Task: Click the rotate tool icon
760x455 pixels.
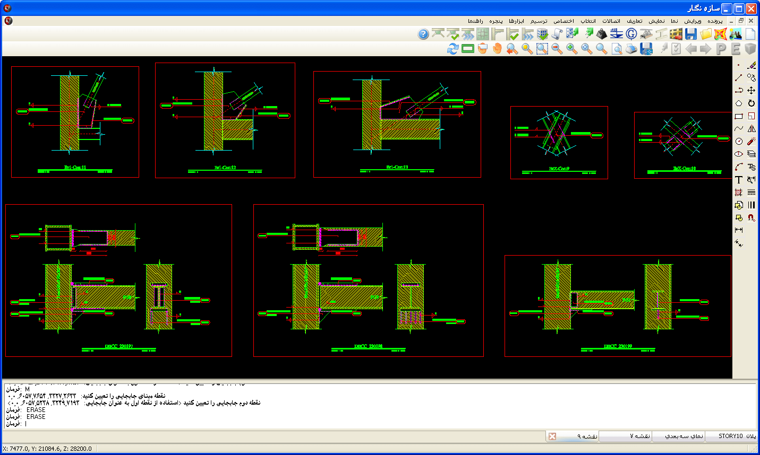Action: coord(752,103)
